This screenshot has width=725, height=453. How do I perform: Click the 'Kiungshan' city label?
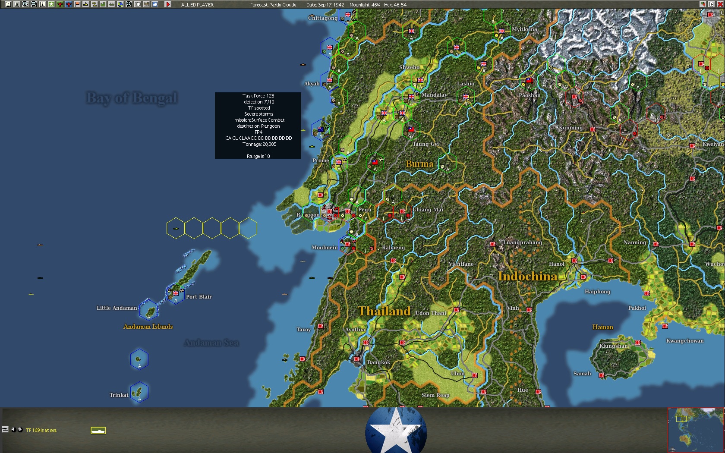tap(614, 346)
